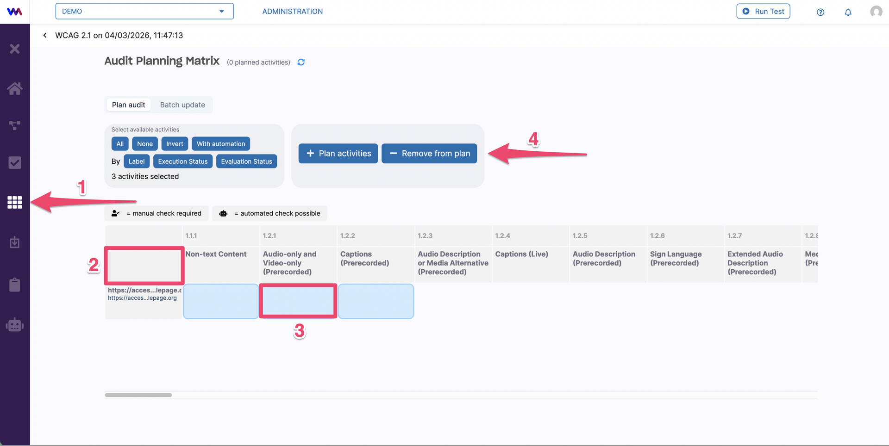Open the download inbox sidebar icon
The image size is (889, 446).
15,242
